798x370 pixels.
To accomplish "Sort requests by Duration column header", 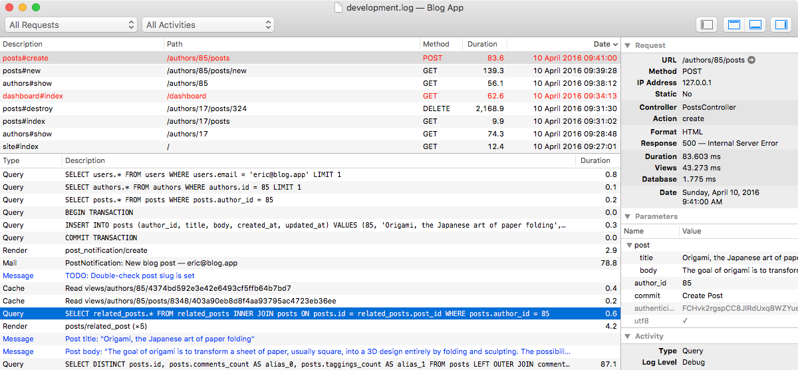I will pyautogui.click(x=485, y=44).
